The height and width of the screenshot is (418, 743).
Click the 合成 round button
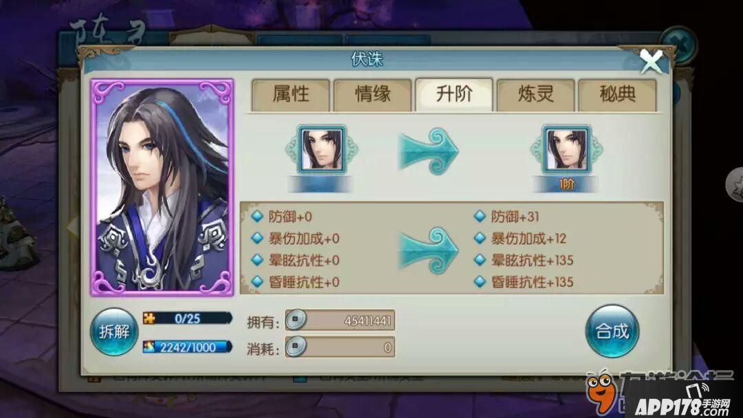tap(612, 331)
